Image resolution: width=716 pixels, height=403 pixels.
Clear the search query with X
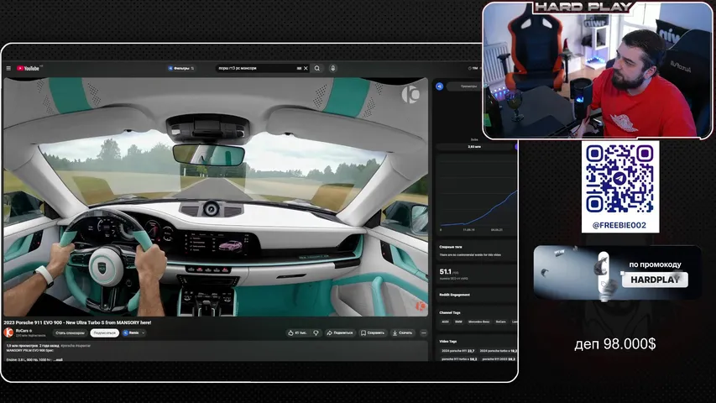[306, 68]
